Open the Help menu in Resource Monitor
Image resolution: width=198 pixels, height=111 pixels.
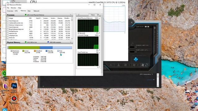19,8
